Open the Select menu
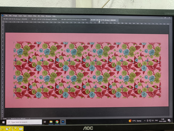The height and width of the screenshot is (131, 174). (x=30, y=16)
